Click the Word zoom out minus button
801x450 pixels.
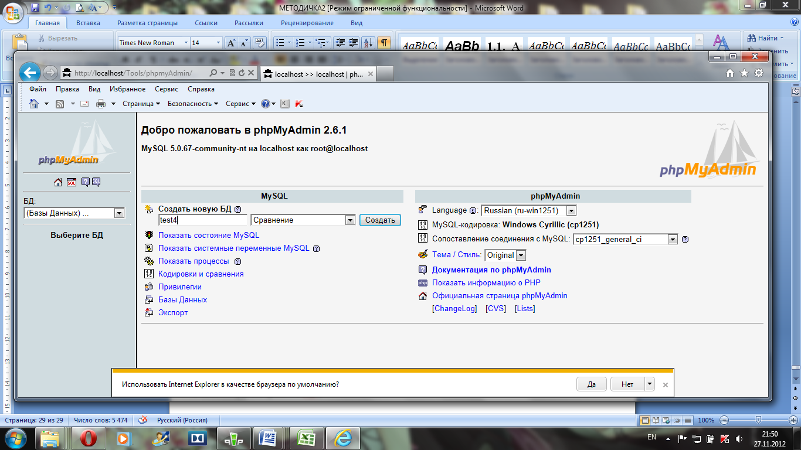(725, 420)
